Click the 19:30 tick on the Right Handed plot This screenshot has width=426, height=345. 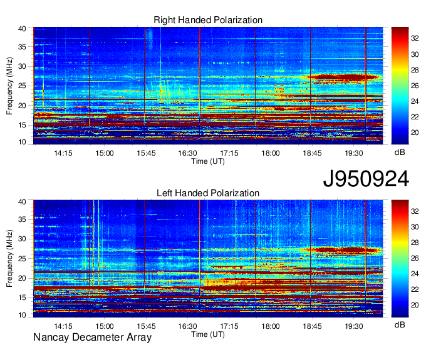pyautogui.click(x=354, y=153)
